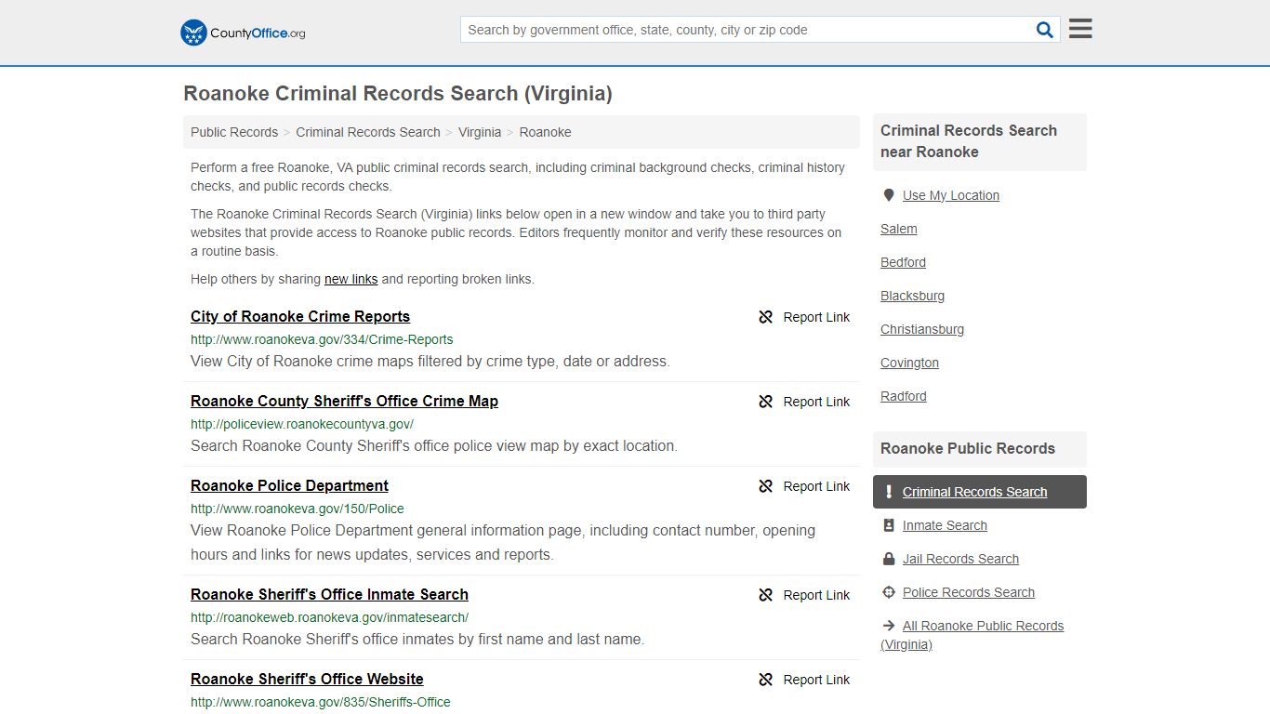The width and height of the screenshot is (1270, 714).
Task: Select nearby city Christiansburg
Action: pyautogui.click(x=922, y=329)
